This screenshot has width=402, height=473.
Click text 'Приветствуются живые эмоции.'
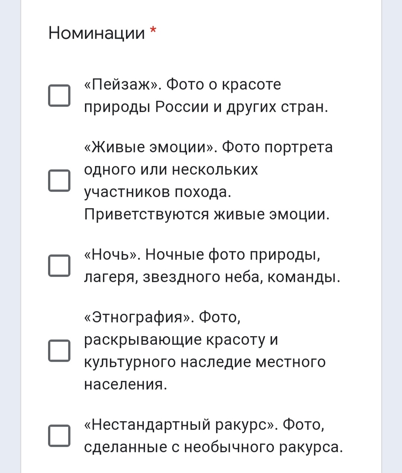tap(207, 214)
